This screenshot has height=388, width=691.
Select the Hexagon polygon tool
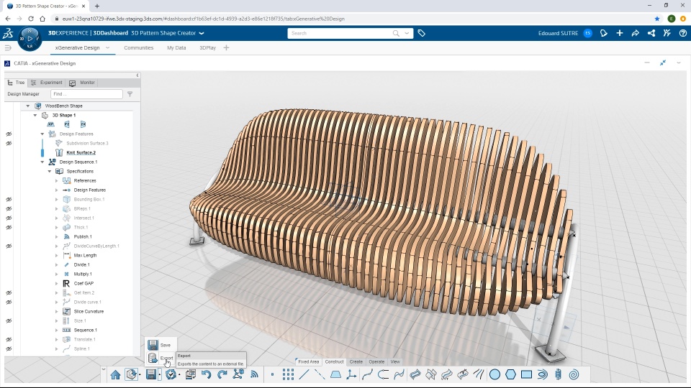coord(510,374)
